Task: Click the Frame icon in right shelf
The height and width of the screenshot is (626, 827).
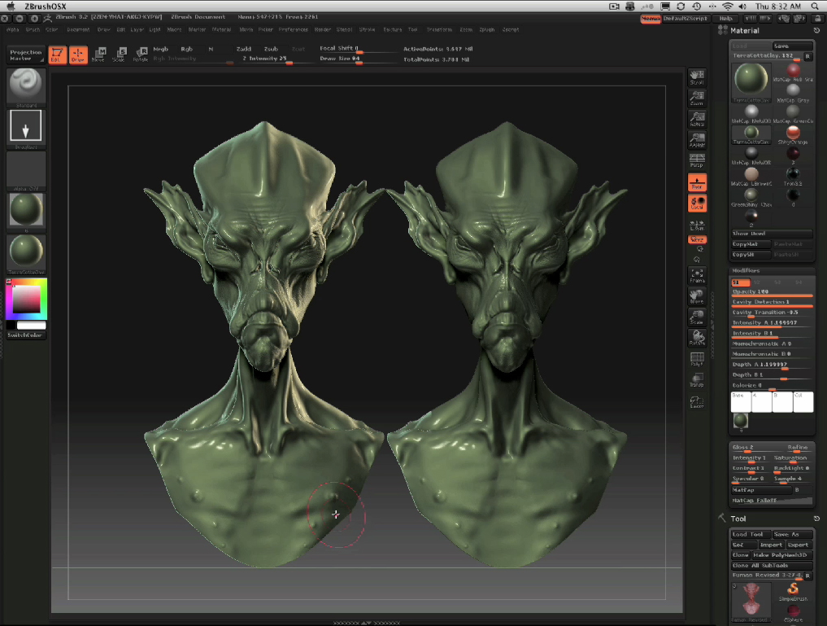Action: click(697, 275)
